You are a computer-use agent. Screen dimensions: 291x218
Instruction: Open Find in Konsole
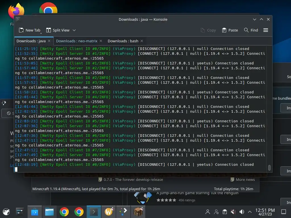[x=251, y=30]
